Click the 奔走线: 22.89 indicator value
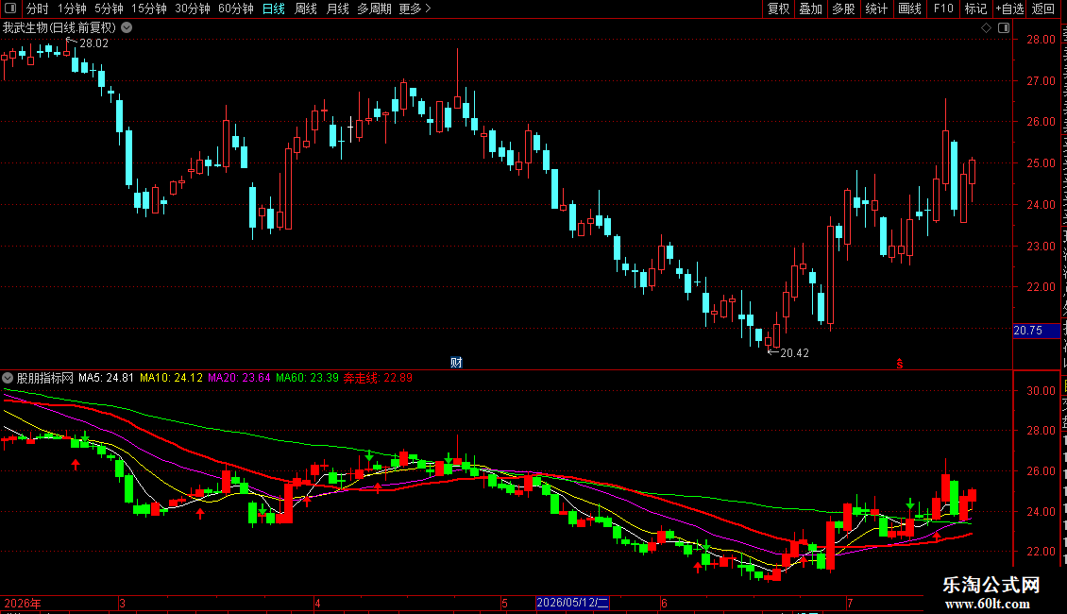 click(x=378, y=378)
